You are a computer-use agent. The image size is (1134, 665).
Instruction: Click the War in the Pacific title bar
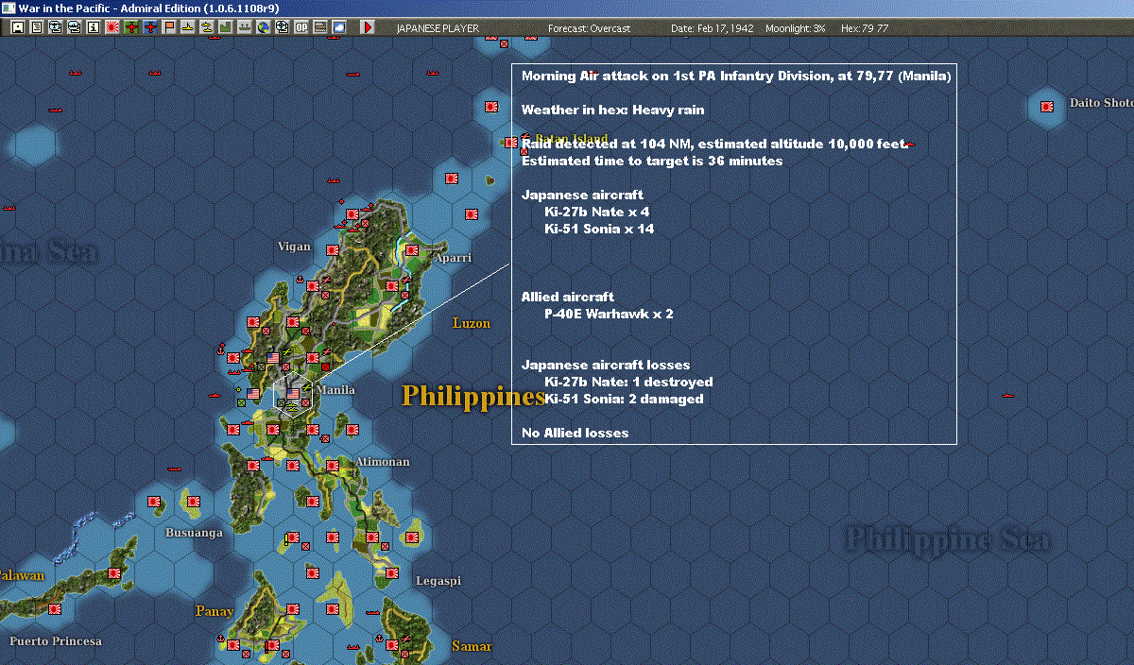(567, 8)
